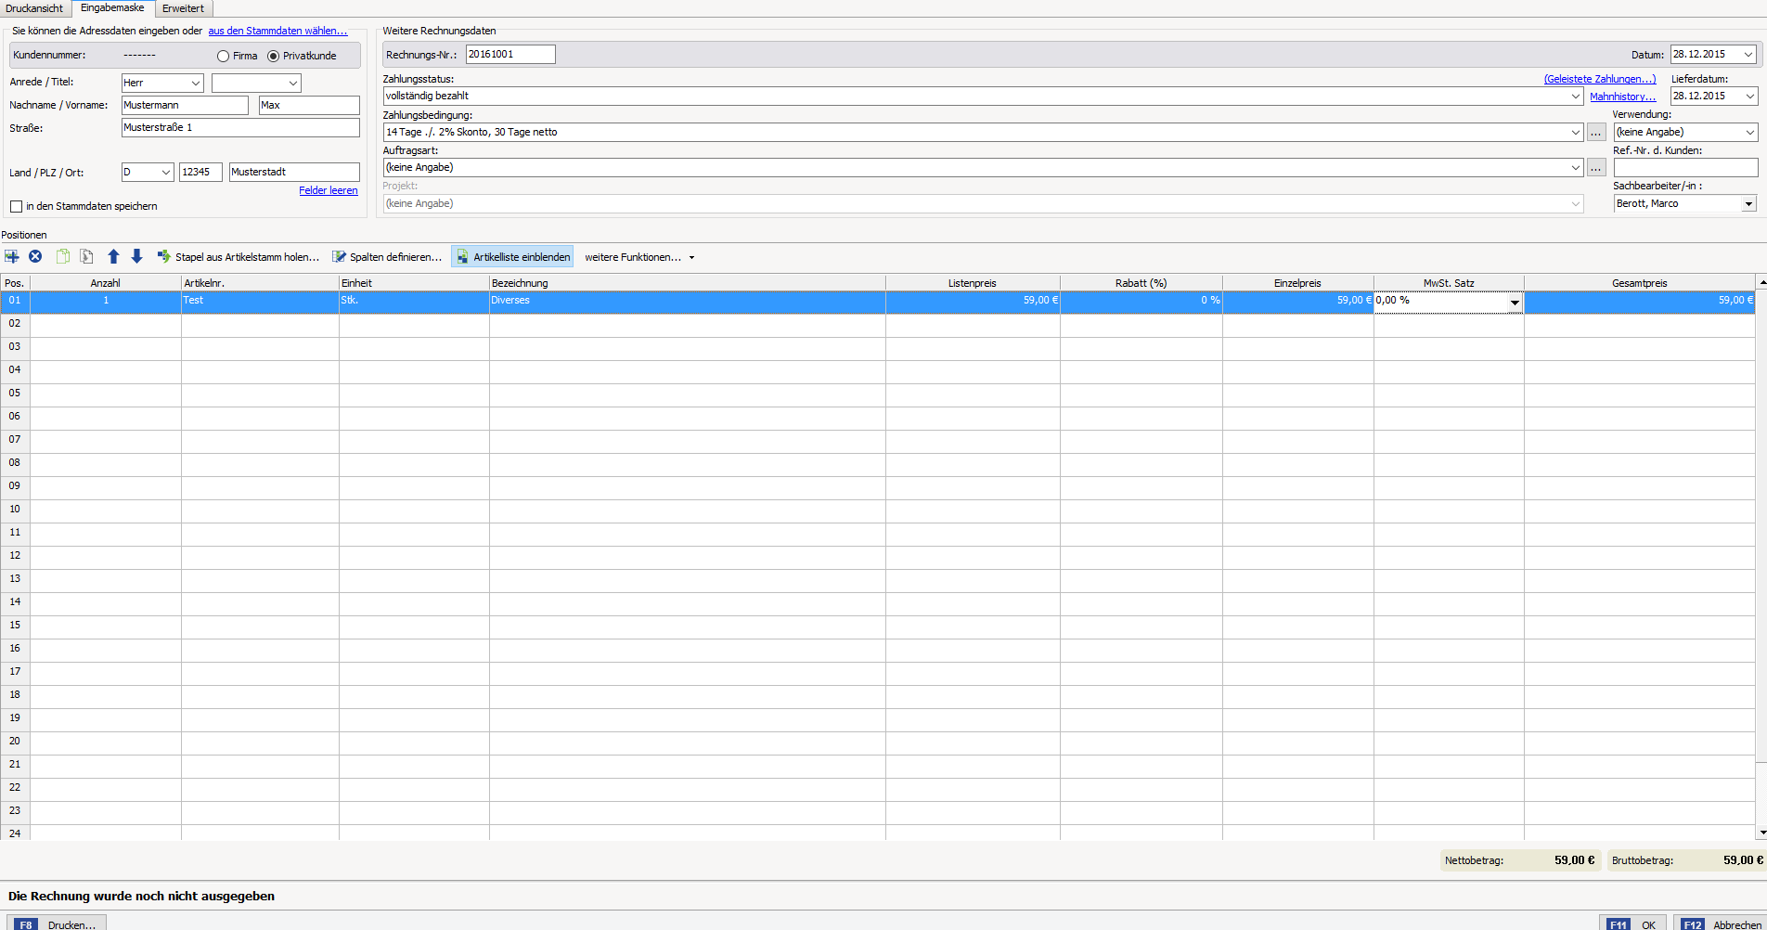This screenshot has width=1767, height=930.
Task: Open the Datum date picker
Action: click(x=1748, y=55)
